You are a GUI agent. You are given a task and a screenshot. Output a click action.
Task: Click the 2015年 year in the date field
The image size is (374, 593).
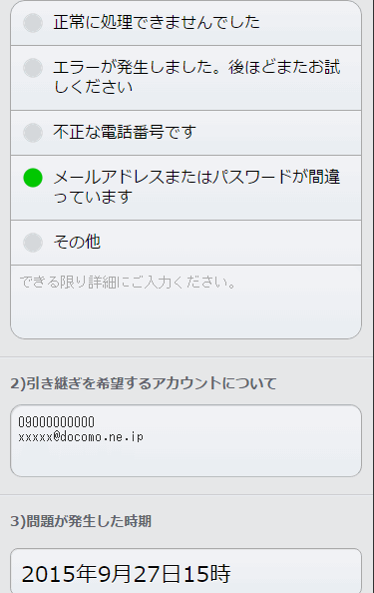(59, 574)
